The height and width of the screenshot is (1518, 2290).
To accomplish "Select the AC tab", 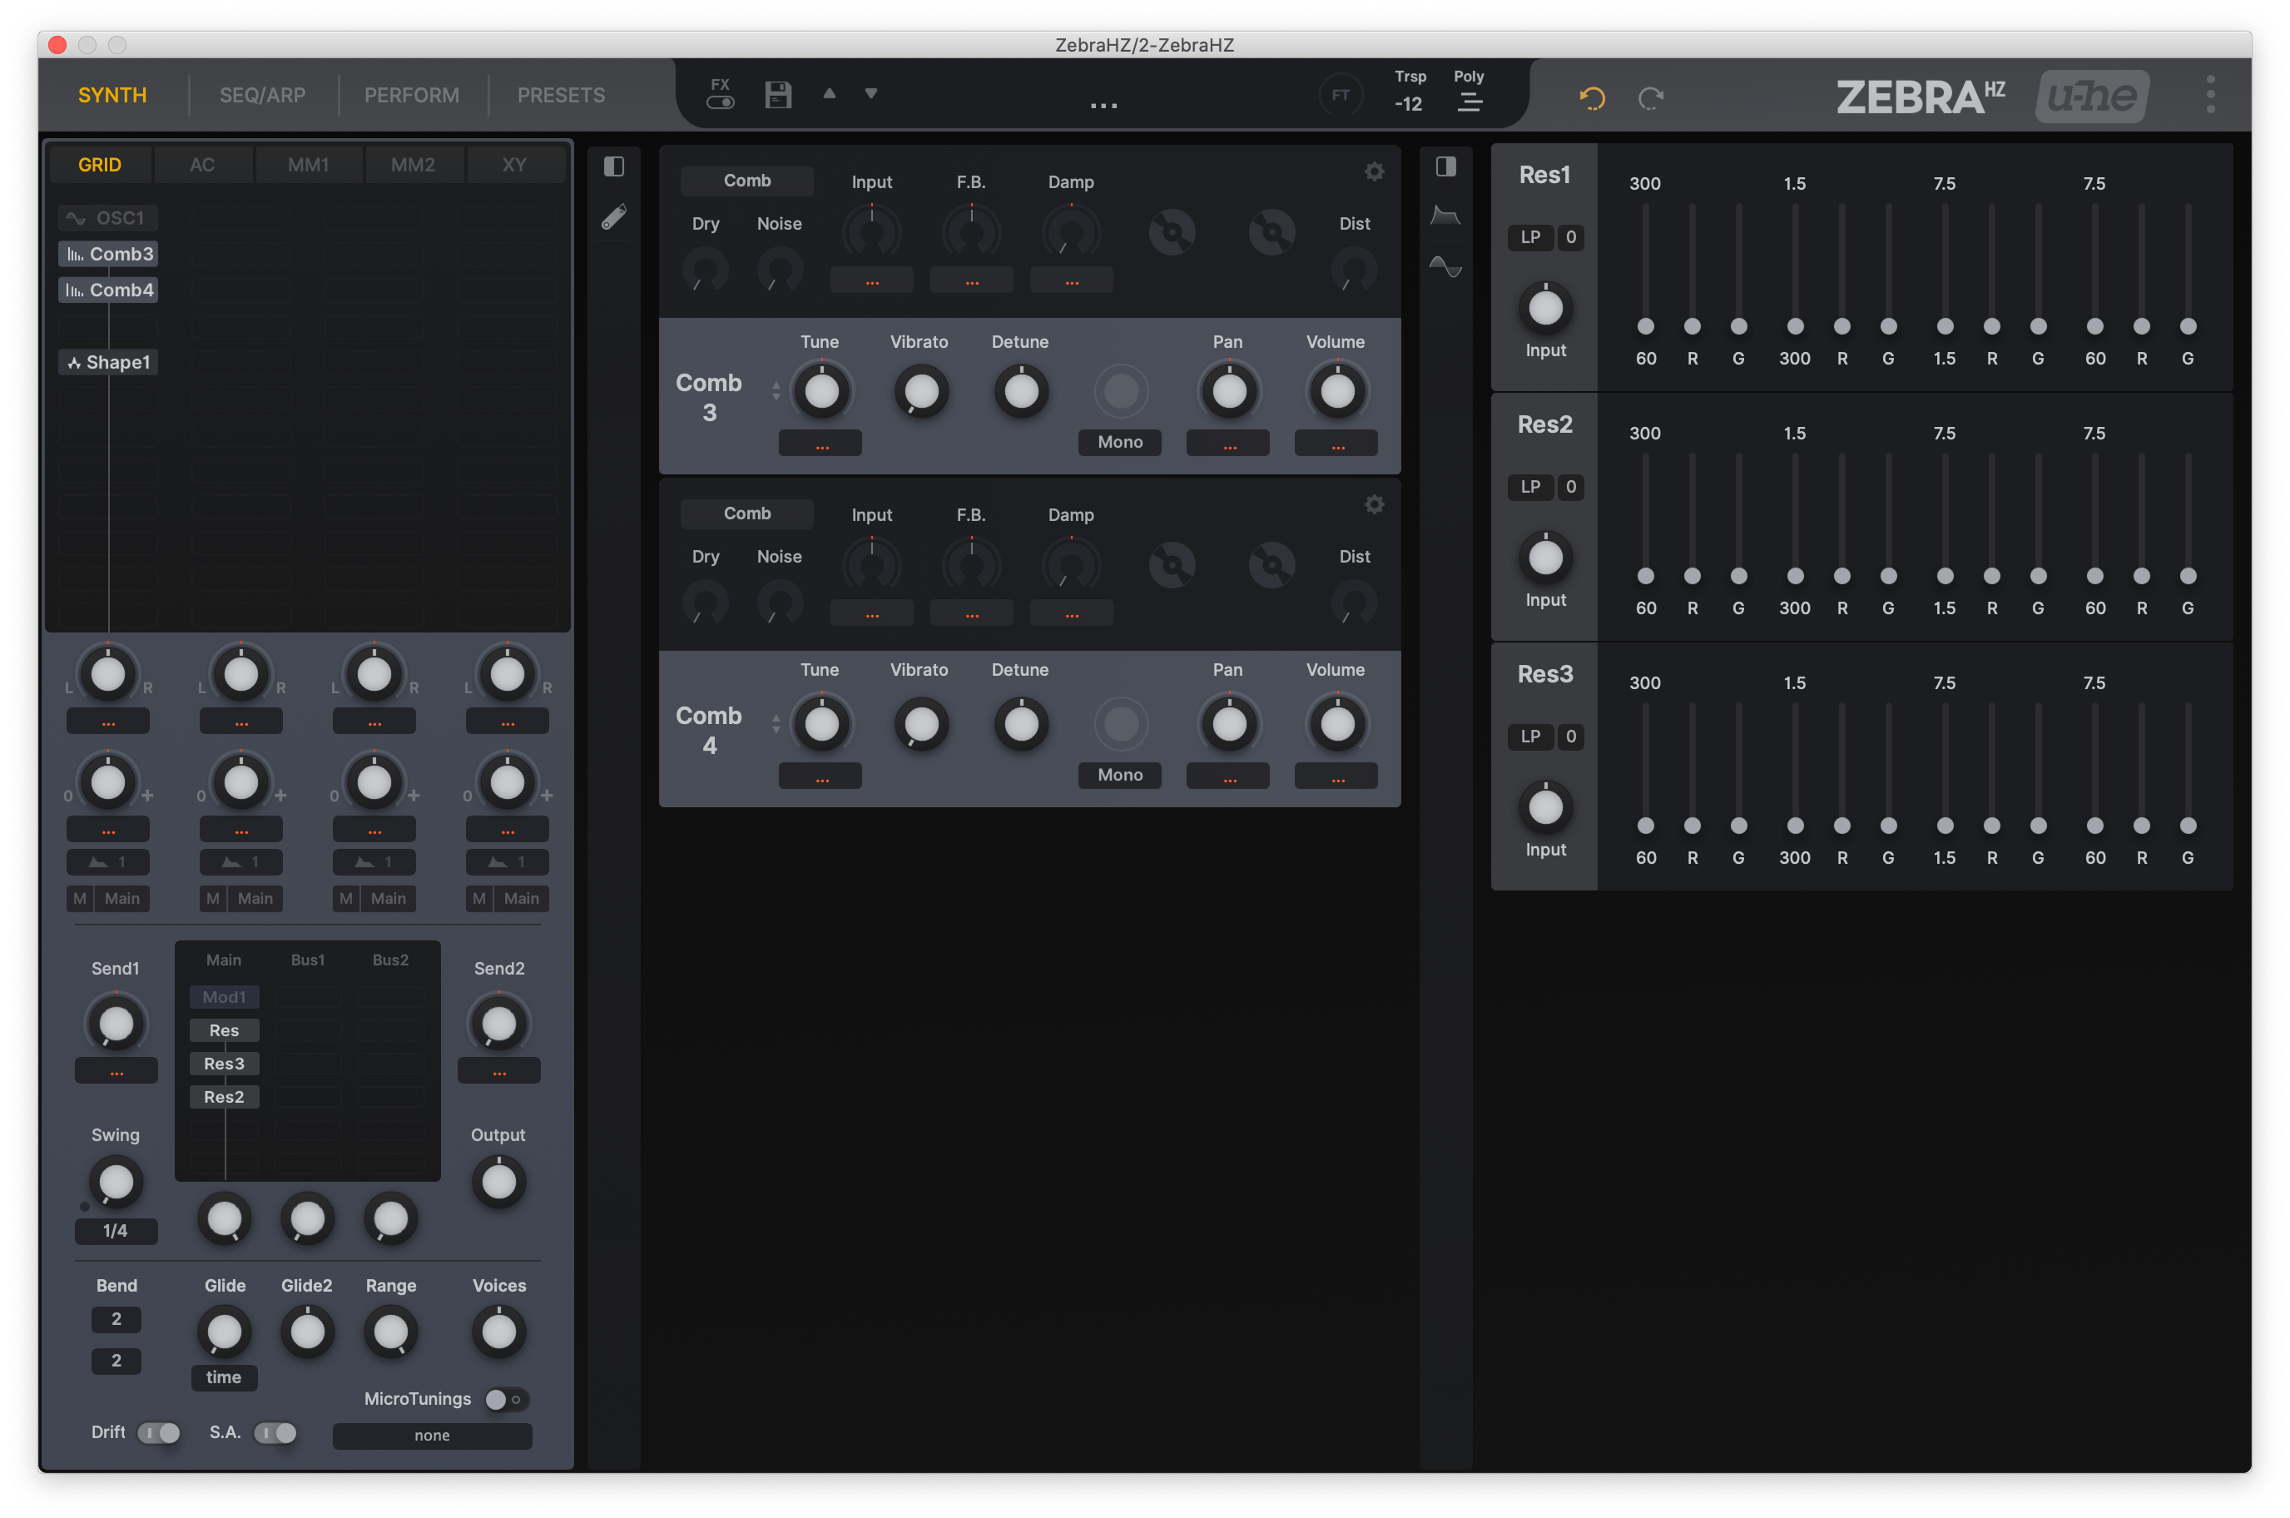I will coord(202,165).
